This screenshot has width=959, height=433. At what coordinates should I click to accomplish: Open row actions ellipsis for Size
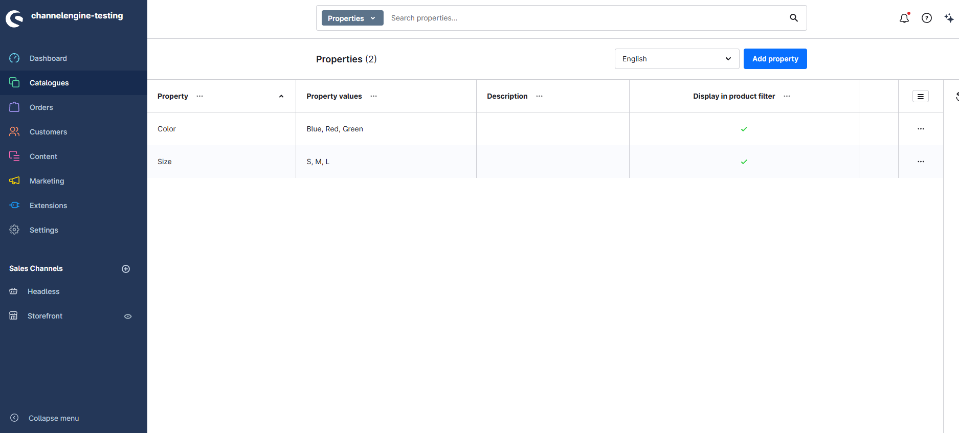921,162
